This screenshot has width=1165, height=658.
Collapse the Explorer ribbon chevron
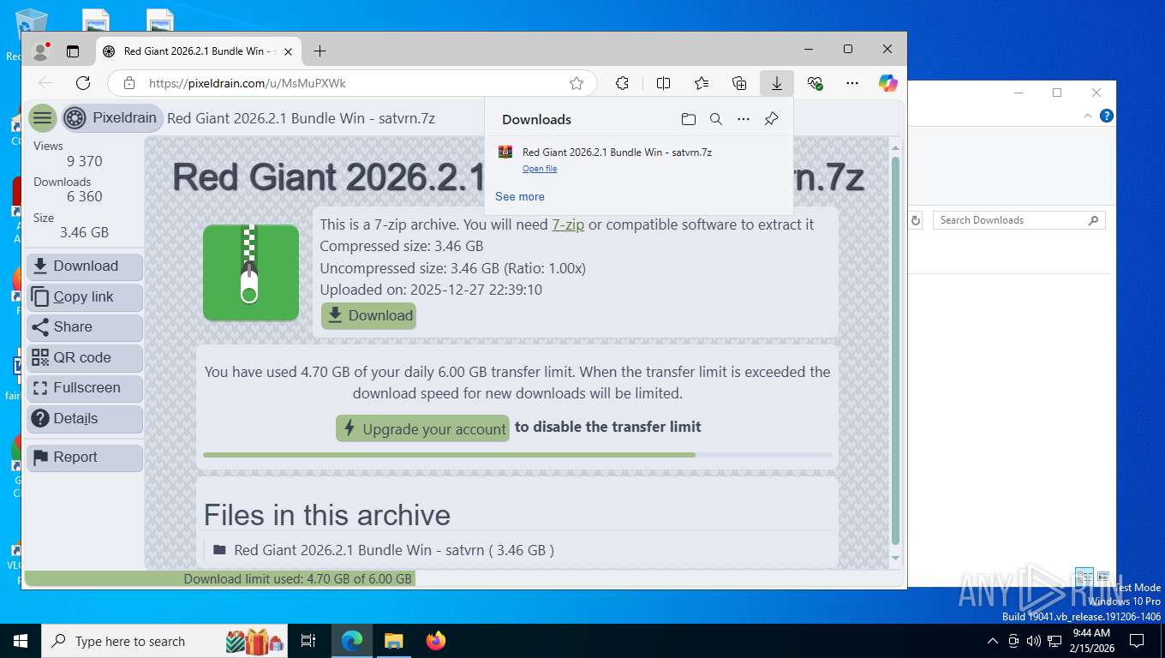point(1088,116)
